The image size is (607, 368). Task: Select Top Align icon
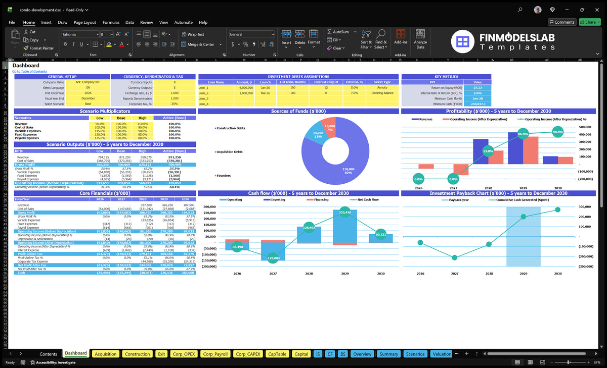pos(138,34)
